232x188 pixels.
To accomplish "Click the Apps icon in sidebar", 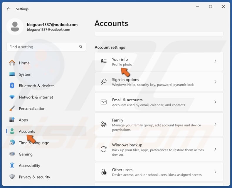I will (12, 120).
